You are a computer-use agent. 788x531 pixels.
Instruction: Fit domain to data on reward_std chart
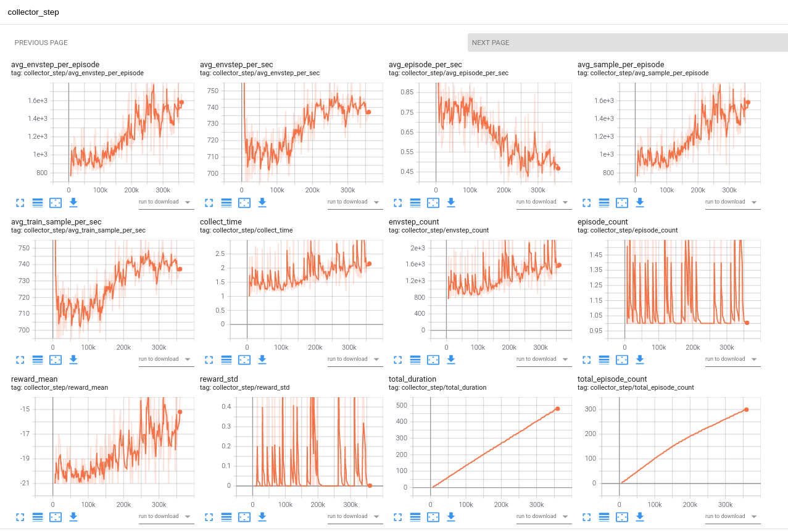click(x=244, y=517)
